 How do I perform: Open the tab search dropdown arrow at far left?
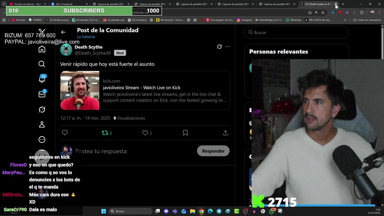[x=4, y=4]
